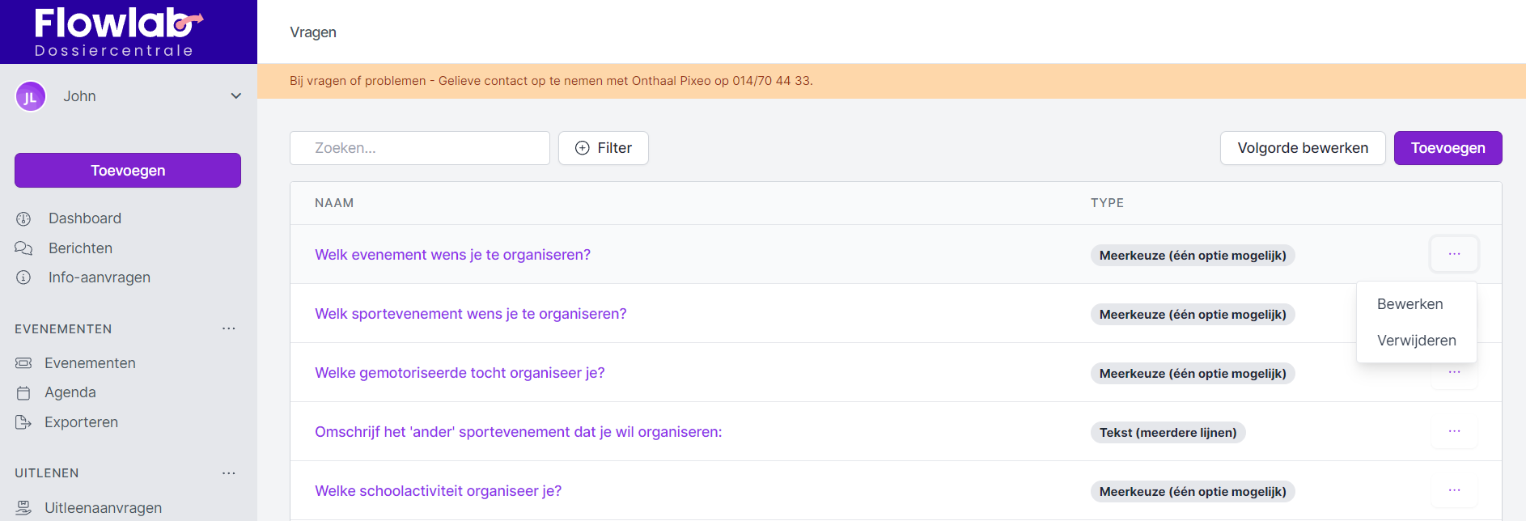Open the Agenda calendar page

[x=70, y=392]
